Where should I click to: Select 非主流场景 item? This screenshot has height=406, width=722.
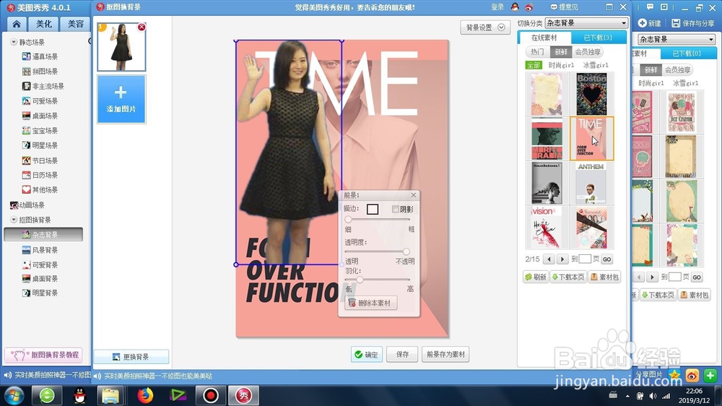click(x=43, y=86)
